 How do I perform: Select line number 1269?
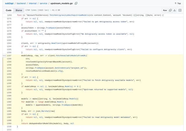click(x=9, y=15)
